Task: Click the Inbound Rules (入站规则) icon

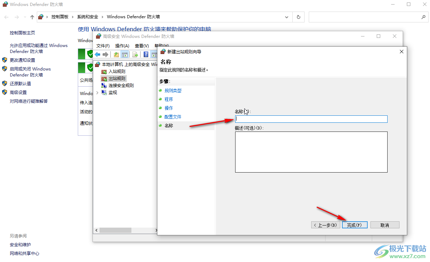Action: 104,72
